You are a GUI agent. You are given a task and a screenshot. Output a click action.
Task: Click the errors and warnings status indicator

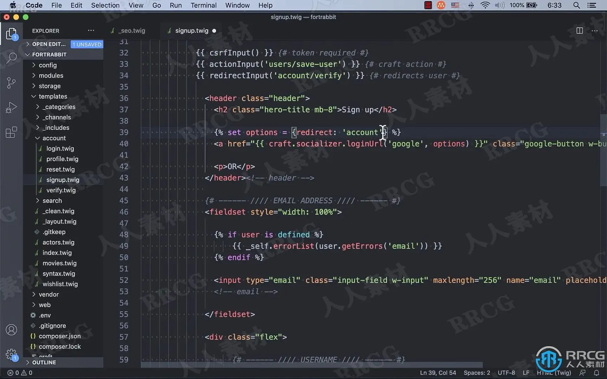pos(20,373)
